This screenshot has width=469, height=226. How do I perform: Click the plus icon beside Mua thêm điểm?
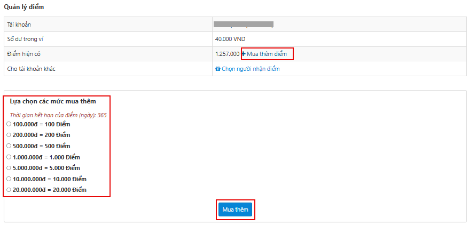[x=244, y=54]
